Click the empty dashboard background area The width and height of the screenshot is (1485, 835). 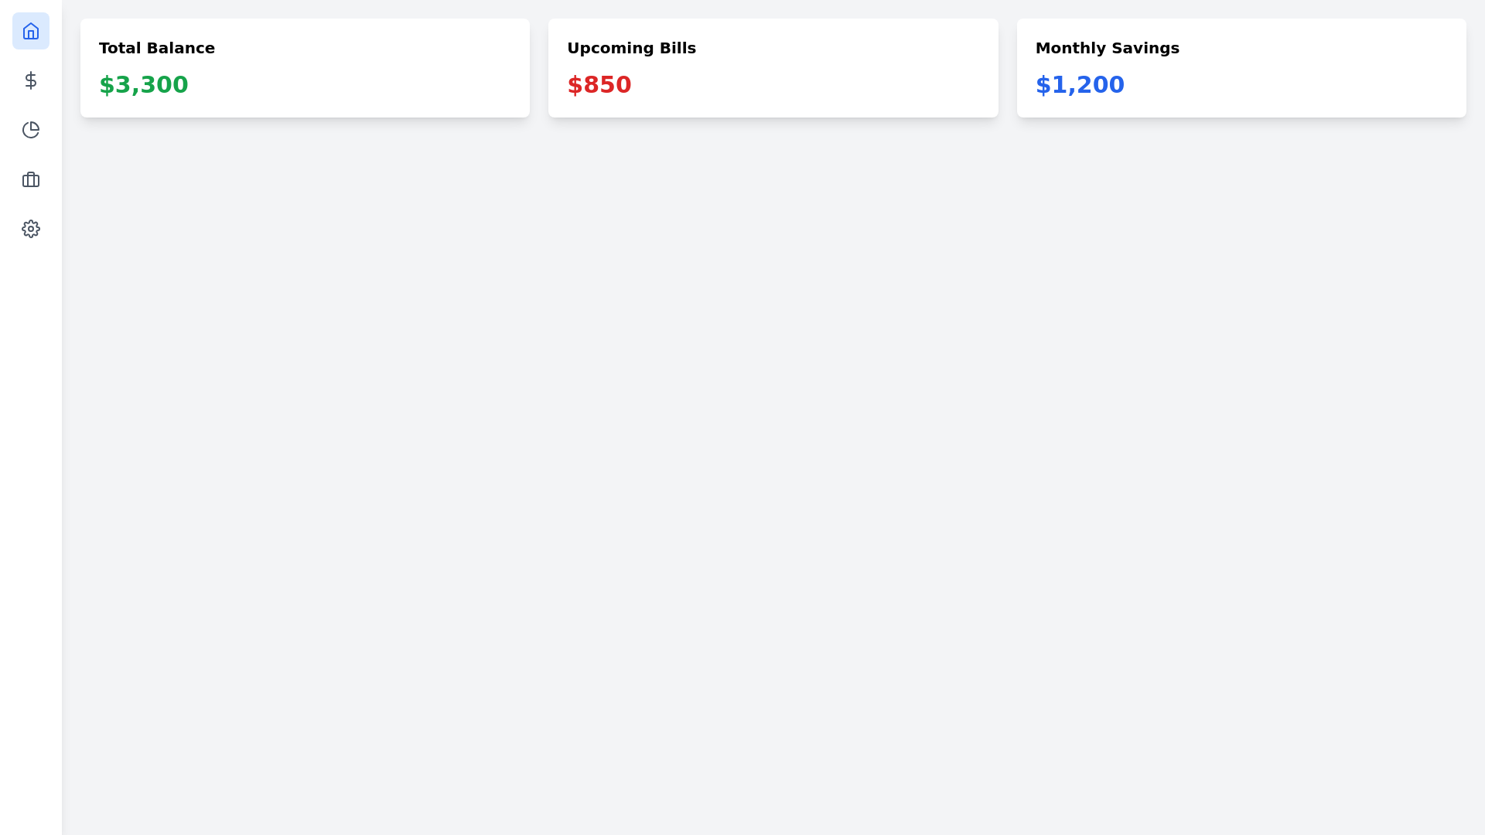[x=742, y=464]
